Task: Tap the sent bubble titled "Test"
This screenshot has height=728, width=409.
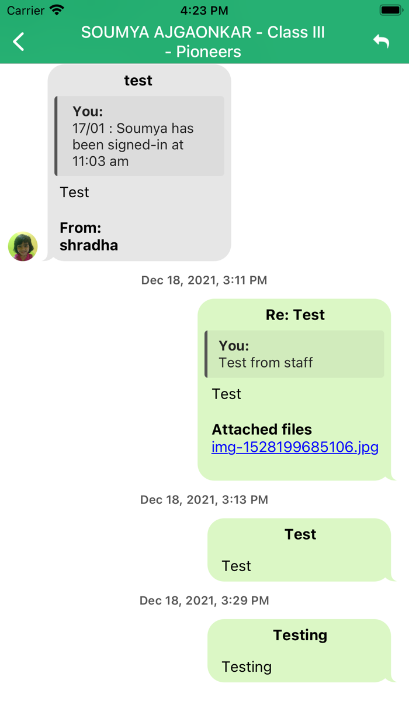Action: [x=299, y=550]
